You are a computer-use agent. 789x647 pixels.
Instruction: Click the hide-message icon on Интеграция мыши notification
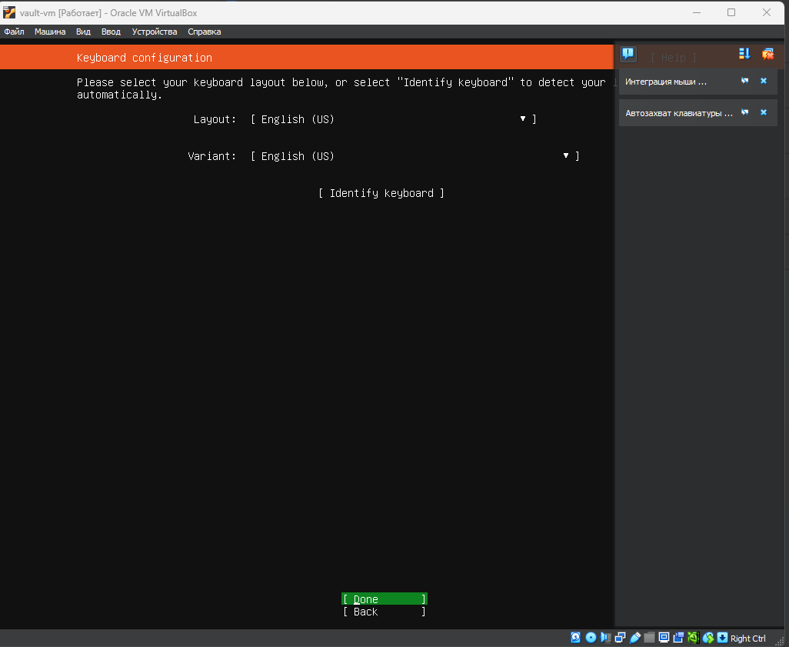point(744,81)
